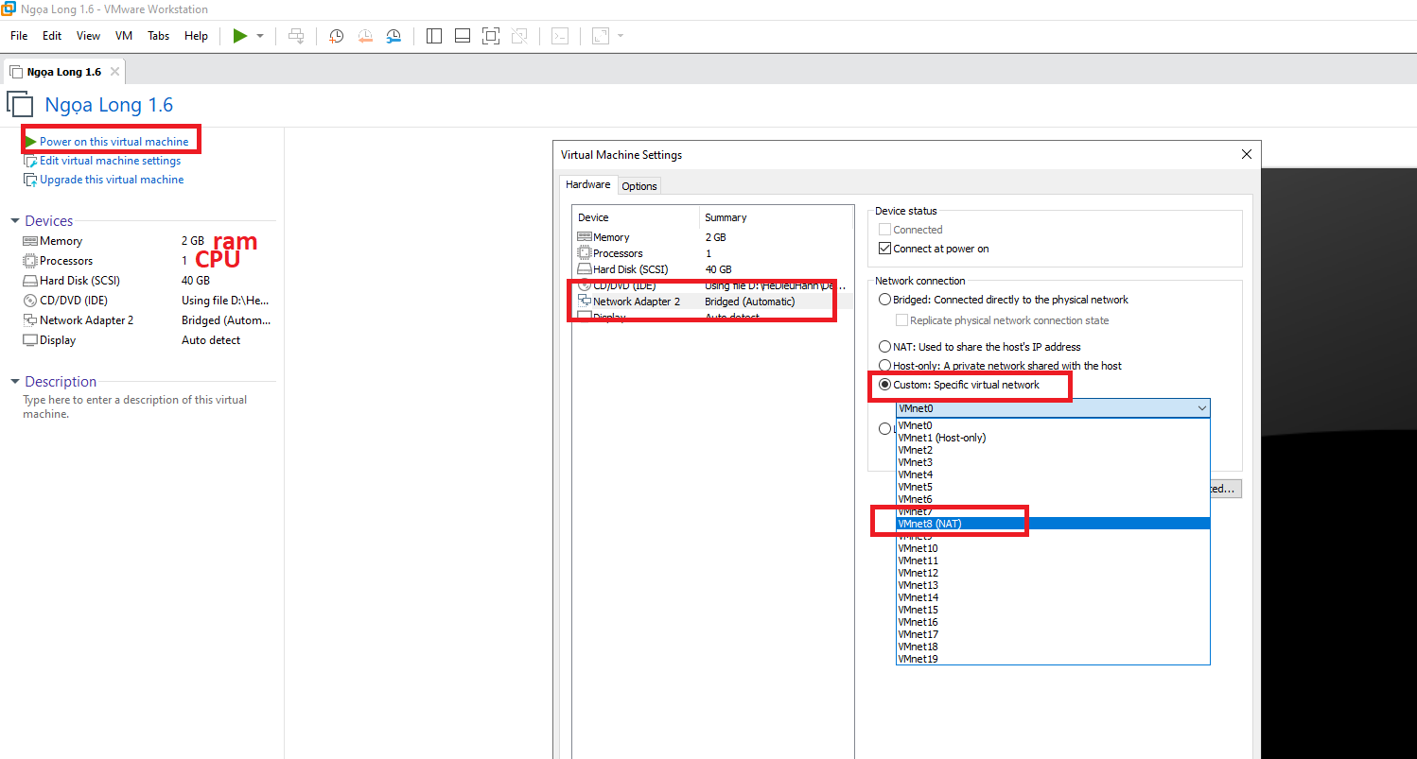The image size is (1417, 759).
Task: Select Bridged network connection radio button
Action: [x=885, y=300]
